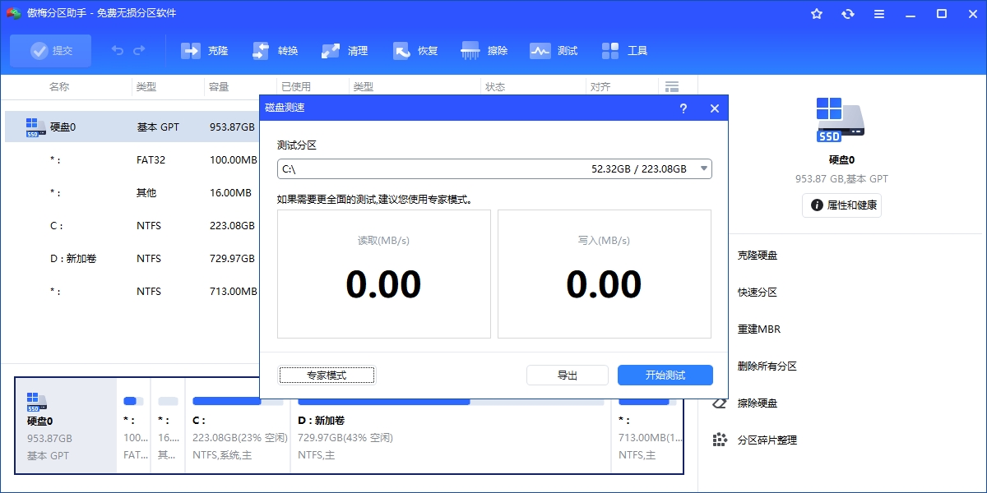Close the Disk Speed Test dialog
The width and height of the screenshot is (987, 493).
pyautogui.click(x=714, y=108)
